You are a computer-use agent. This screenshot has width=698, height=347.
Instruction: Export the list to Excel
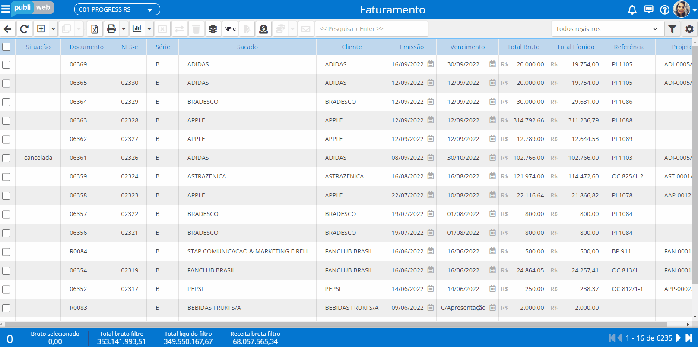click(95, 29)
